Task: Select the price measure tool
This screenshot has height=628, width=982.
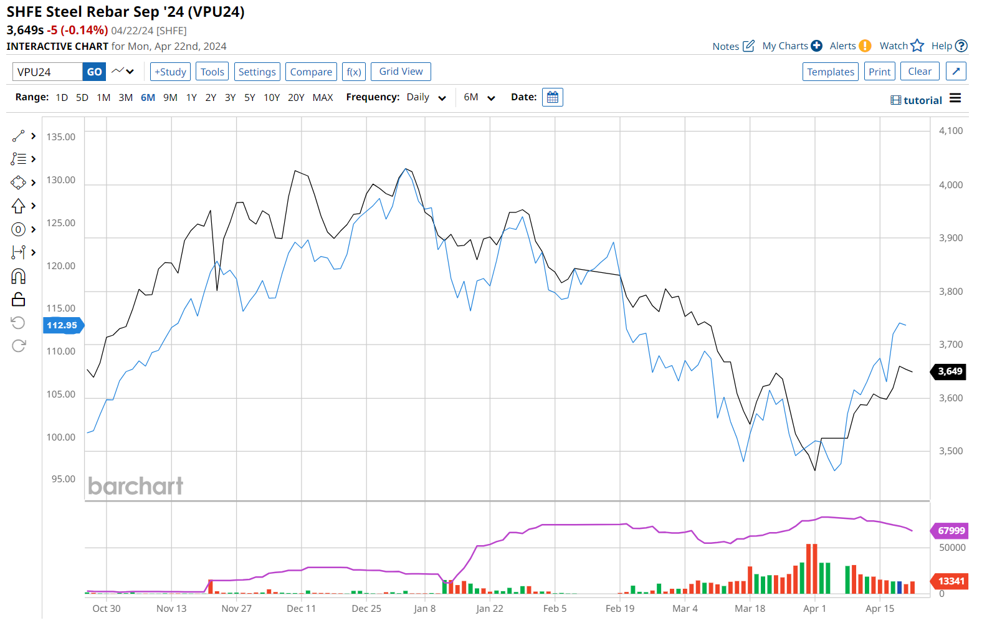Action: pyautogui.click(x=18, y=252)
